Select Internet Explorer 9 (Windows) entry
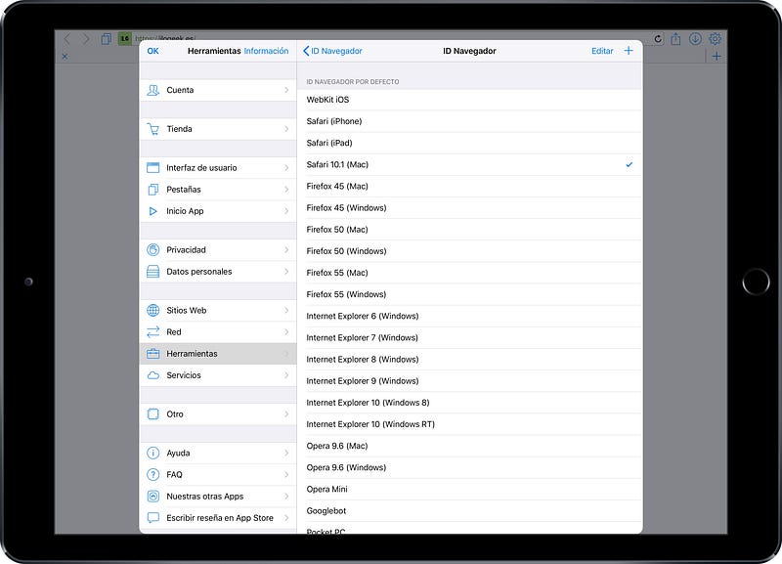 469,381
